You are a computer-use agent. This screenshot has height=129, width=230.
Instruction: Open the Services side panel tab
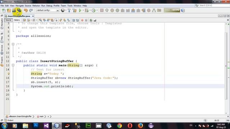point(2,50)
